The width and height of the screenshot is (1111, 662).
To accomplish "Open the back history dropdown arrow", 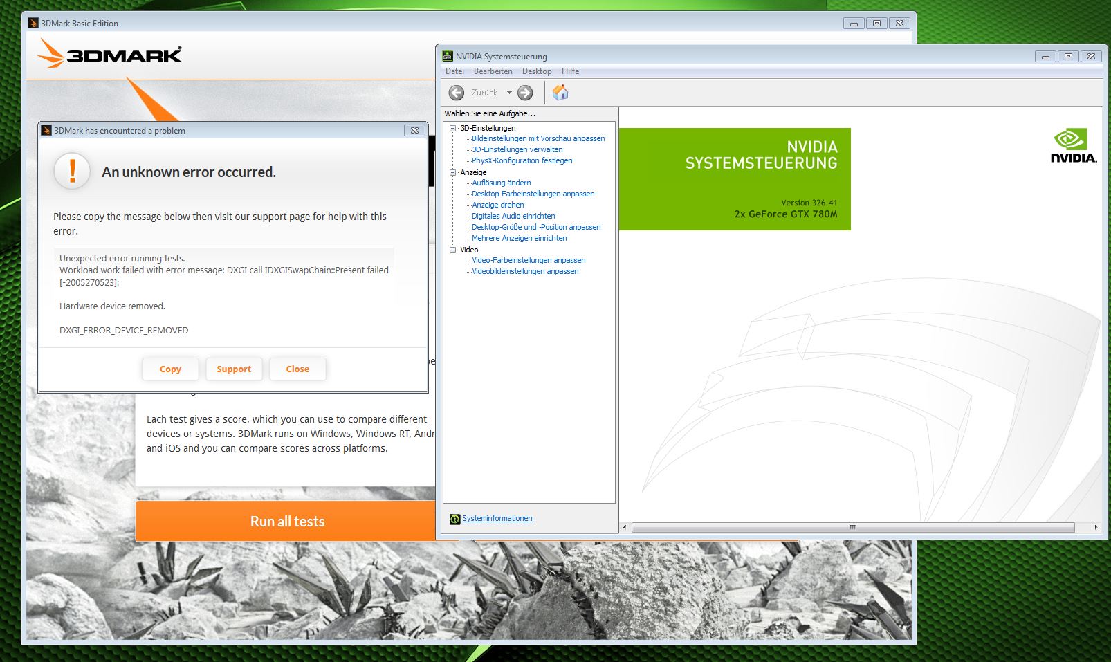I will click(x=509, y=93).
